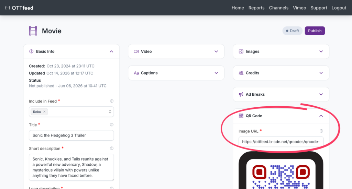
Task: Click the QR code preview image
Action: tap(281, 170)
